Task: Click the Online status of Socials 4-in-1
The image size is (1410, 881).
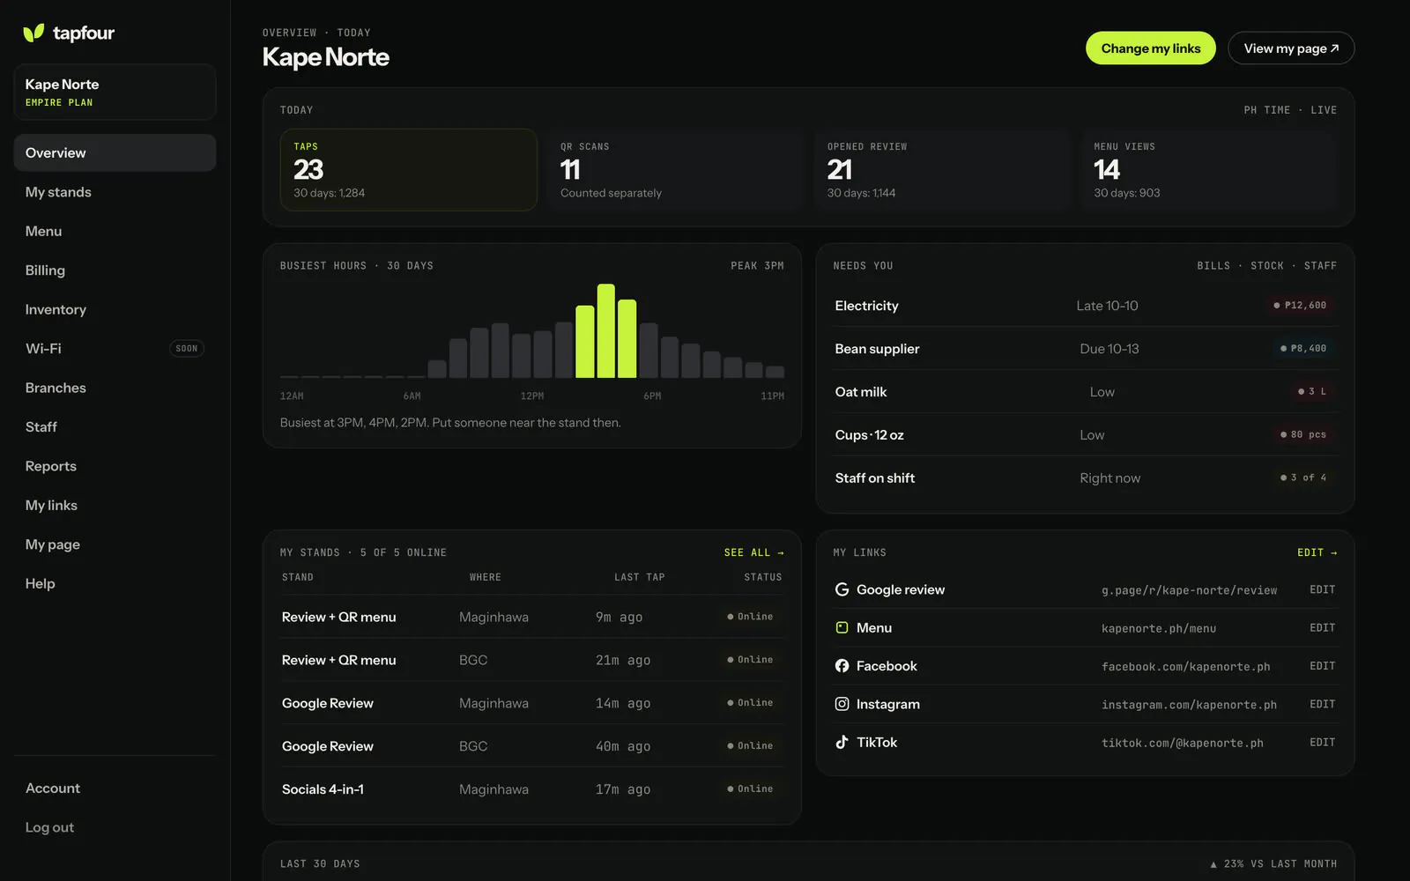Action: (x=750, y=789)
